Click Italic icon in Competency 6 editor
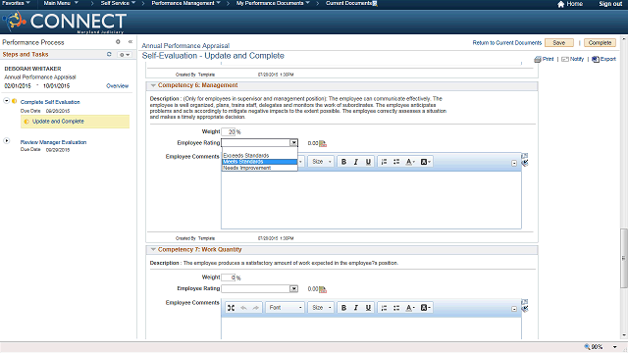 [x=355, y=162]
